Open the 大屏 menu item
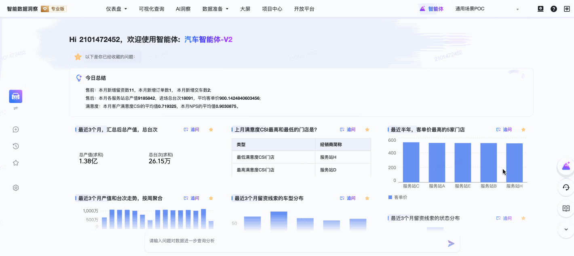This screenshot has width=574, height=256. pyautogui.click(x=245, y=8)
